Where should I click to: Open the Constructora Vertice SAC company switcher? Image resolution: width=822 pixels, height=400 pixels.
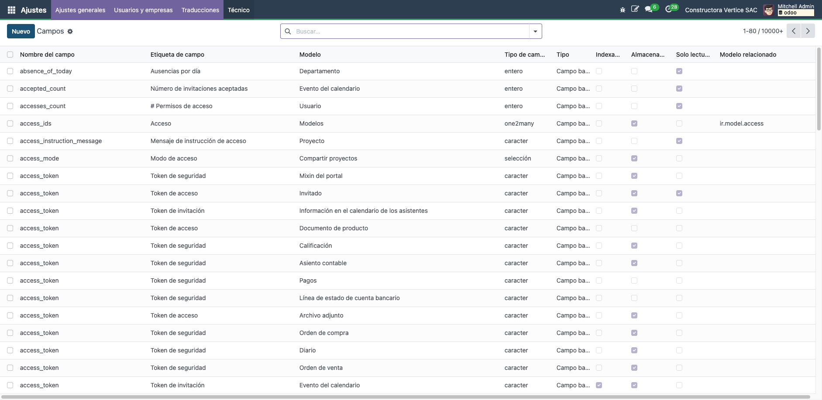[x=721, y=10]
